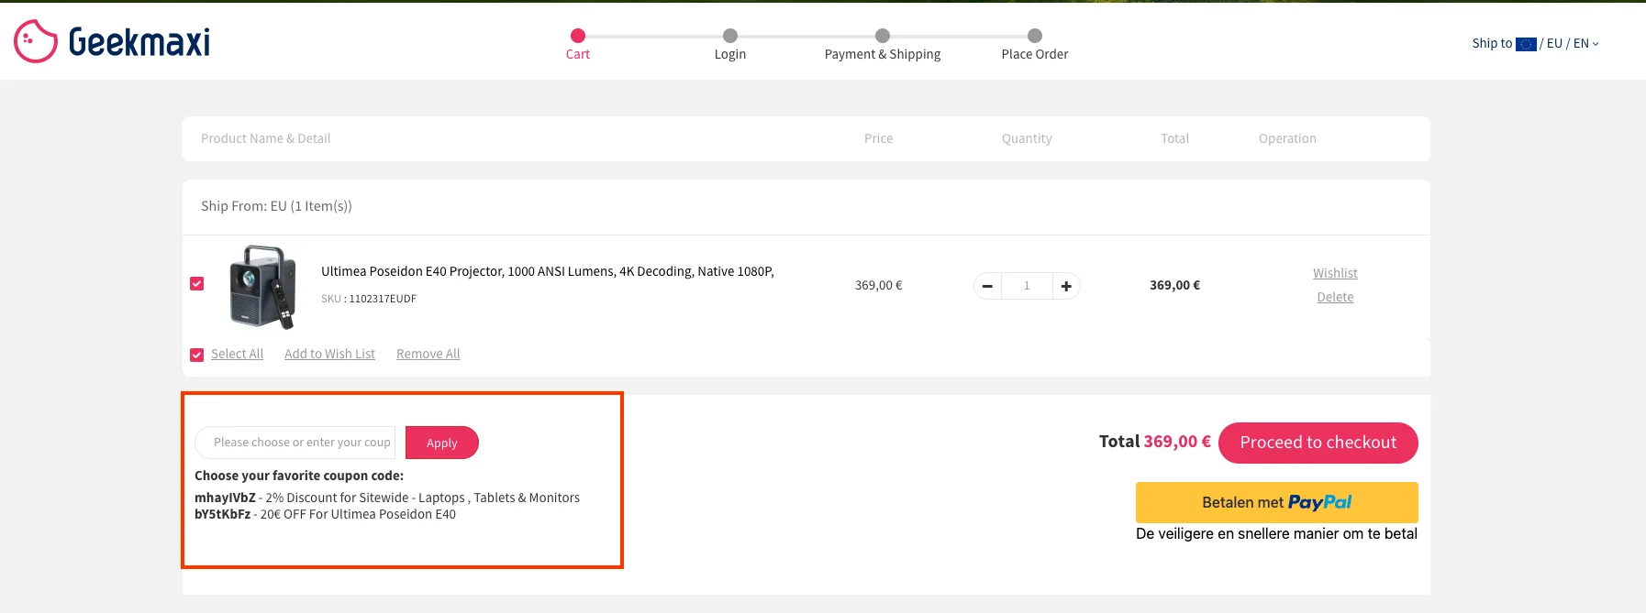Open the Ship to EU / EN dropdown
This screenshot has height=613, width=1646.
[1535, 43]
